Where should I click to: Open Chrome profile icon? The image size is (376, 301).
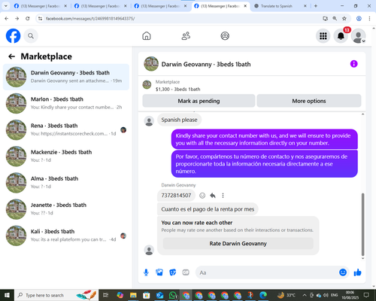click(359, 18)
